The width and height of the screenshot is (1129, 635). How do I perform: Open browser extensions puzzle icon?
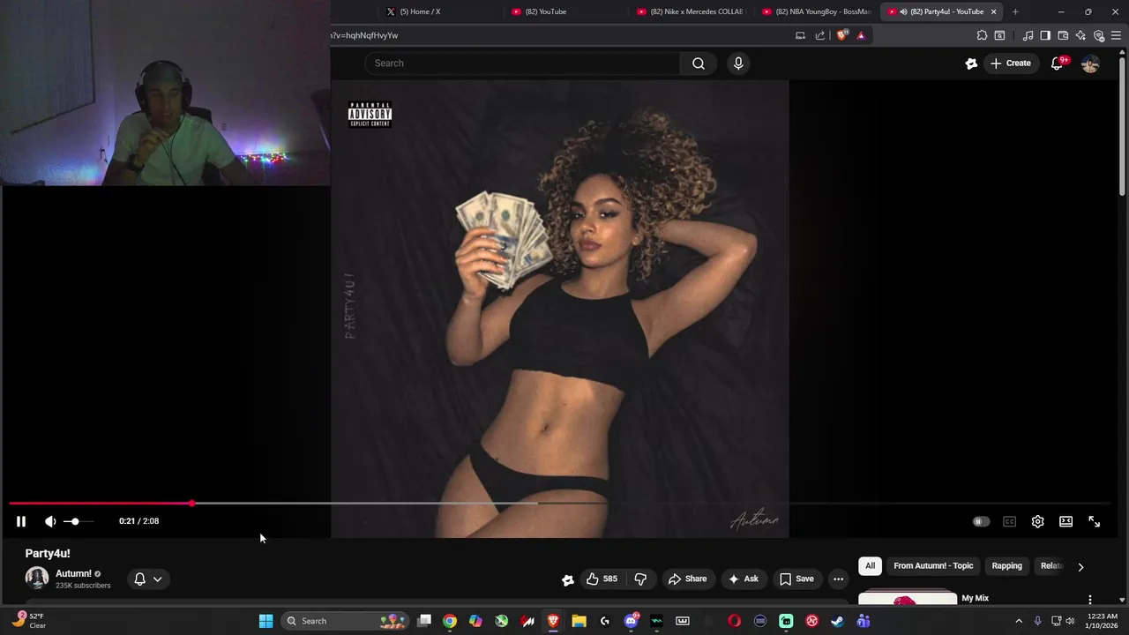pos(982,35)
